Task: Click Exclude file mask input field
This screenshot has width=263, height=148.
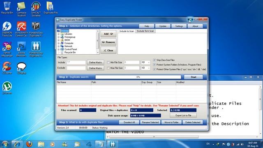Action: click(76, 68)
